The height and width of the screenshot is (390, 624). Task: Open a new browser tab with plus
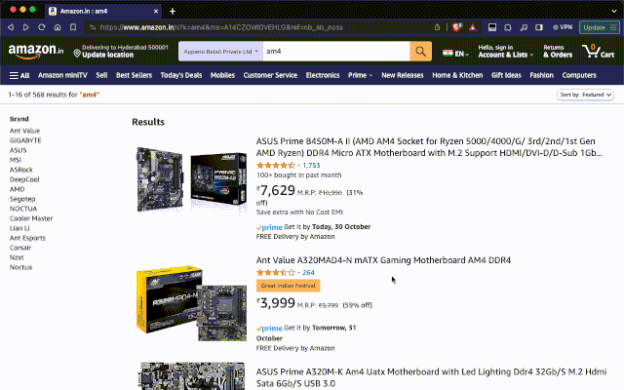pyautogui.click(x=173, y=11)
